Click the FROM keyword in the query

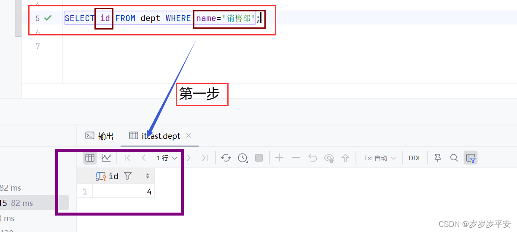pos(125,18)
